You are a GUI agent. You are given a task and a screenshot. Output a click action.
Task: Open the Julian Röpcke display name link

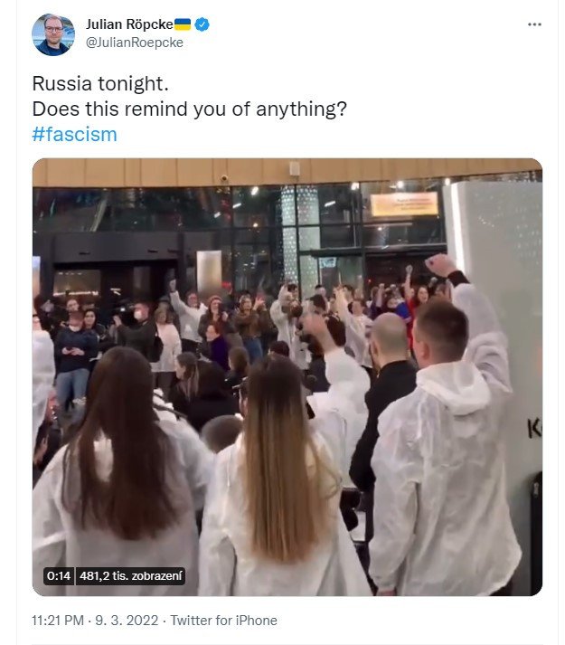[x=129, y=24]
